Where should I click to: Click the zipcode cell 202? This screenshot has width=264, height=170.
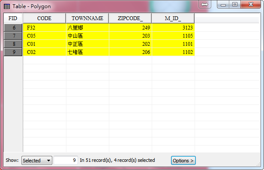coord(130,44)
